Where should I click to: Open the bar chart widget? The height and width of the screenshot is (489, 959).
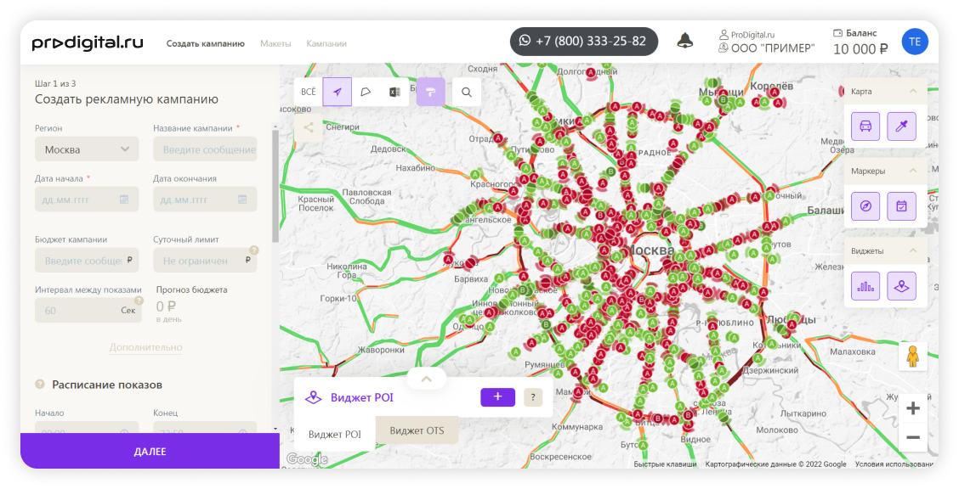[x=865, y=286]
